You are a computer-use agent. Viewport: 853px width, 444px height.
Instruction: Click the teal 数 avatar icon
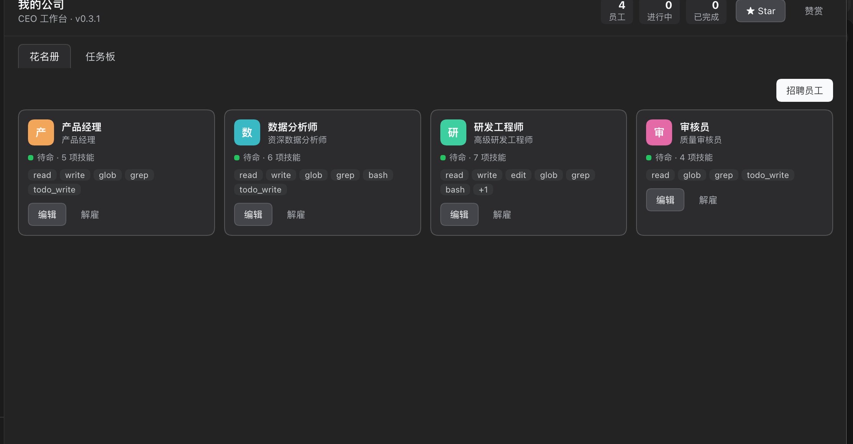247,132
